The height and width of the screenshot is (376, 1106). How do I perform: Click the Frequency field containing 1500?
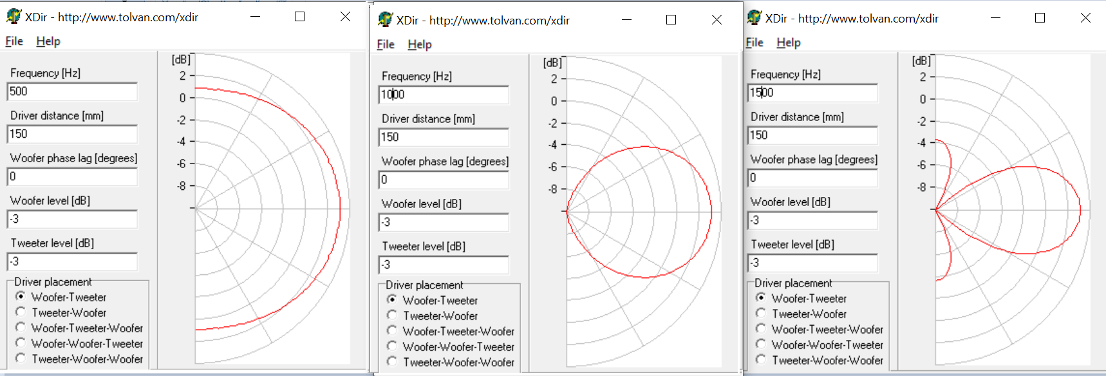[812, 93]
